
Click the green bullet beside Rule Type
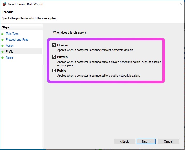point(3,34)
